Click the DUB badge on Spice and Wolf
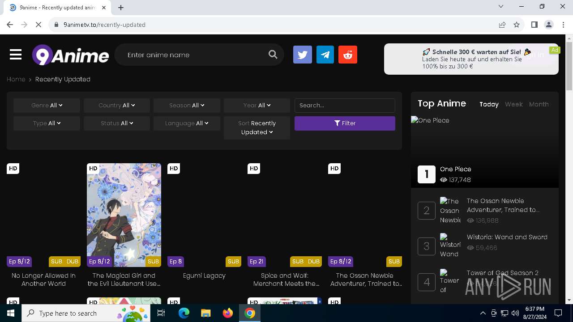Screen dimensions: 573x322 point(314,262)
